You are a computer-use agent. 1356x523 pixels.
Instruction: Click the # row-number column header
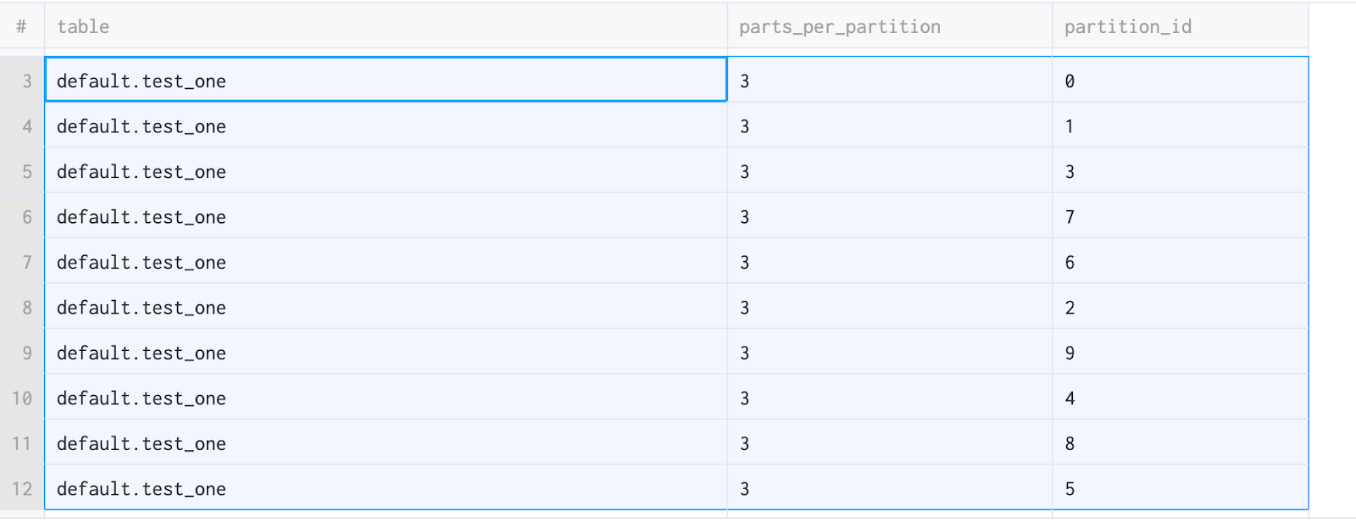tap(21, 27)
